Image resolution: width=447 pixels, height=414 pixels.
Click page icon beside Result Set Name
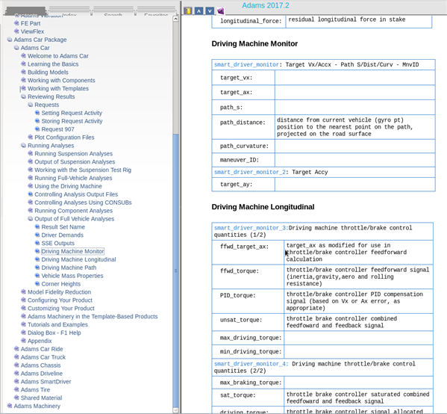pyautogui.click(x=37, y=226)
